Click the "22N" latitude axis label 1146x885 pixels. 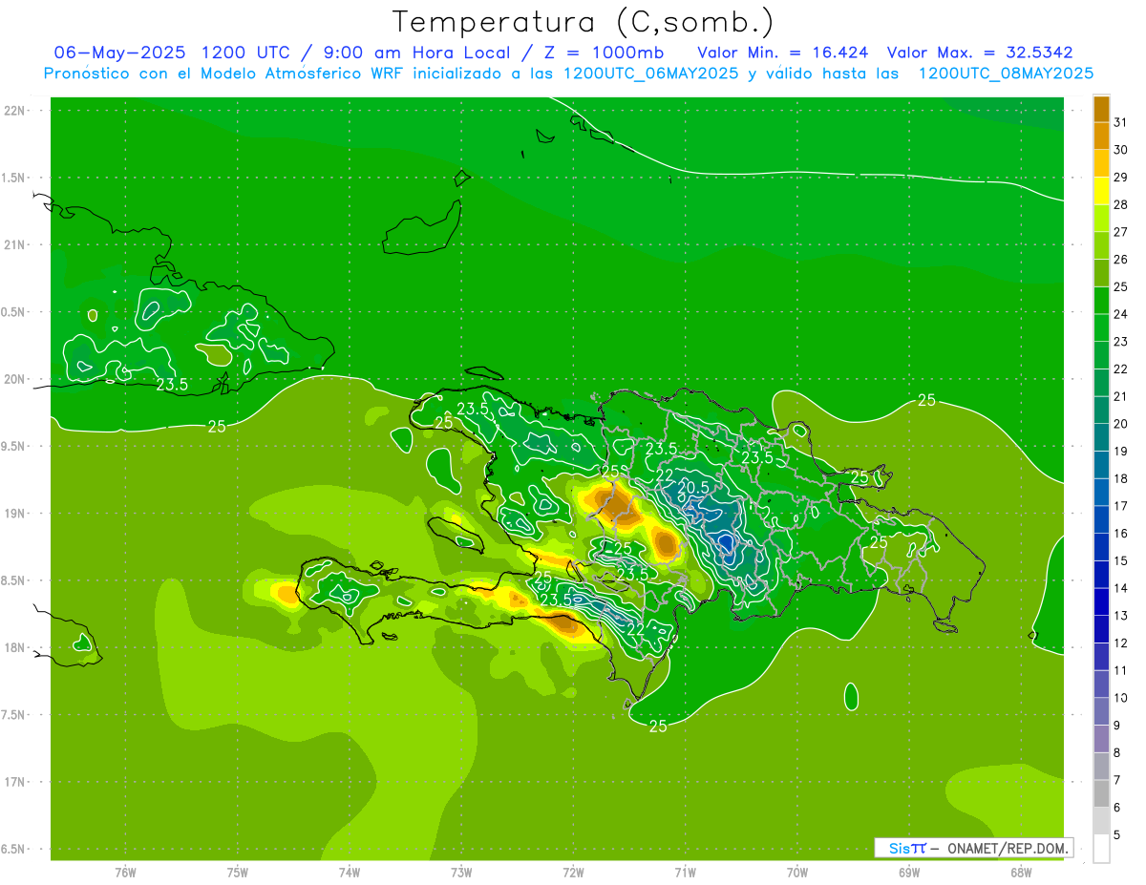point(14,111)
